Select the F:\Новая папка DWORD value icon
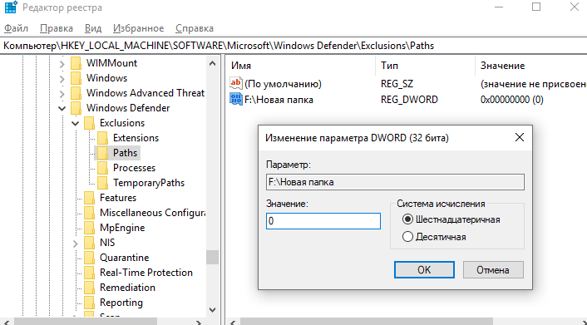 pyautogui.click(x=236, y=100)
